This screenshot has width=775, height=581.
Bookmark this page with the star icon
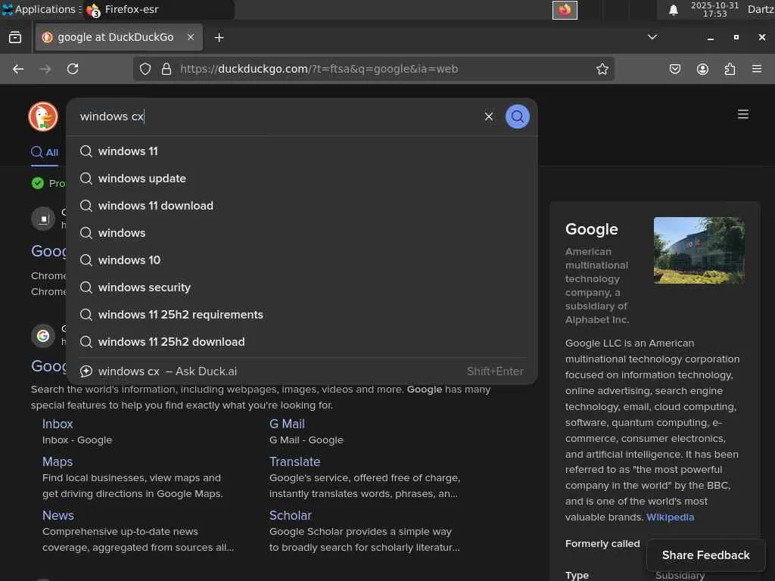click(x=602, y=69)
